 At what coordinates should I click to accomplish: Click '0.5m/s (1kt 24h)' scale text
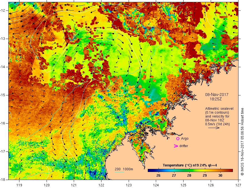click(x=217, y=124)
